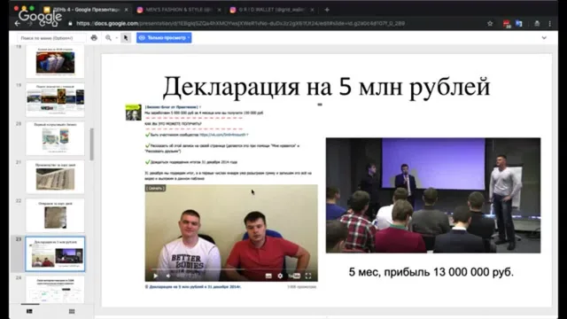This screenshot has width=567, height=319.
Task: Play the embedded video
Action: tap(156, 276)
